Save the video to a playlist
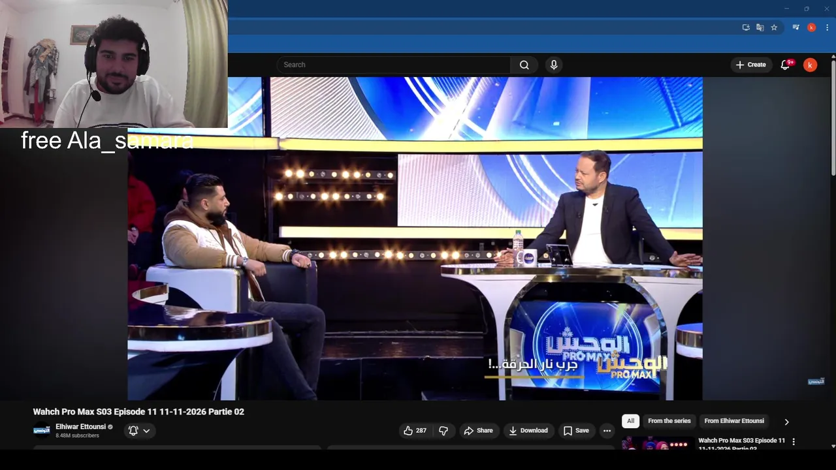 (576, 430)
